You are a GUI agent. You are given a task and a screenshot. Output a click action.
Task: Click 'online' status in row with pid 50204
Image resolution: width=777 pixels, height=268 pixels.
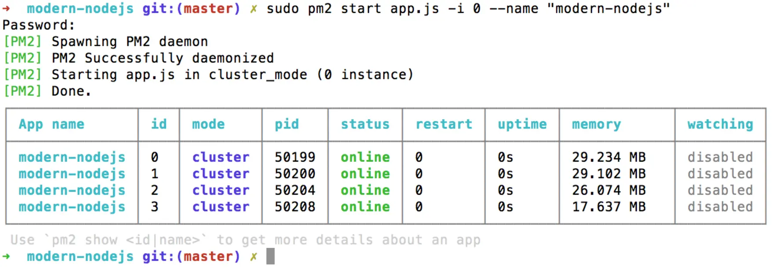point(365,190)
